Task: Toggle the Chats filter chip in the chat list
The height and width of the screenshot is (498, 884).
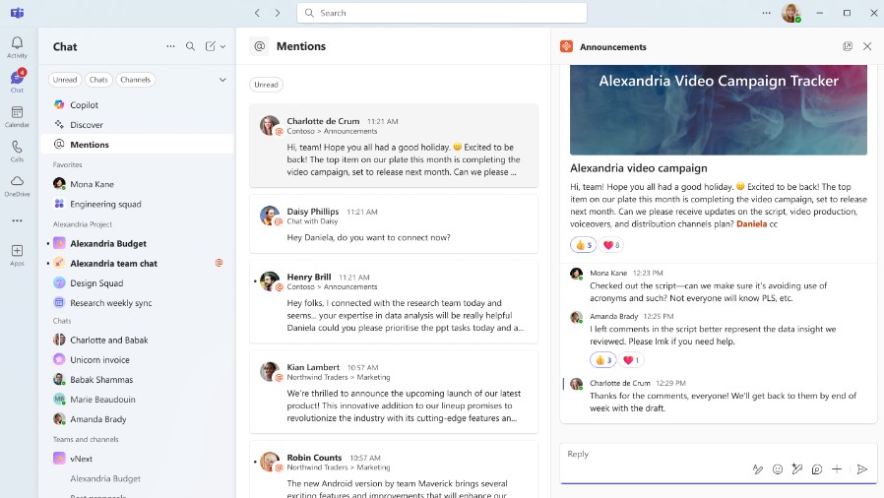Action: coord(98,80)
